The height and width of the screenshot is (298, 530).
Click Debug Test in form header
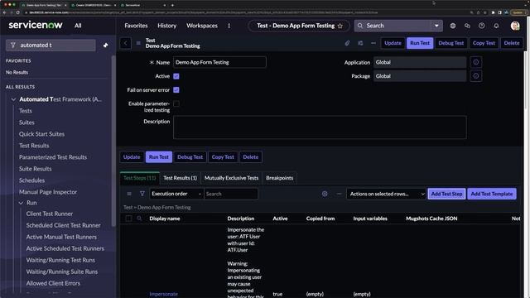point(450,43)
